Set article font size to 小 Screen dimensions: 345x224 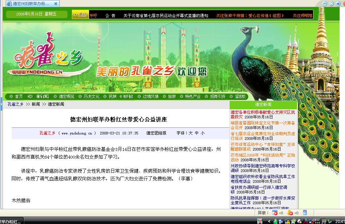(203, 133)
